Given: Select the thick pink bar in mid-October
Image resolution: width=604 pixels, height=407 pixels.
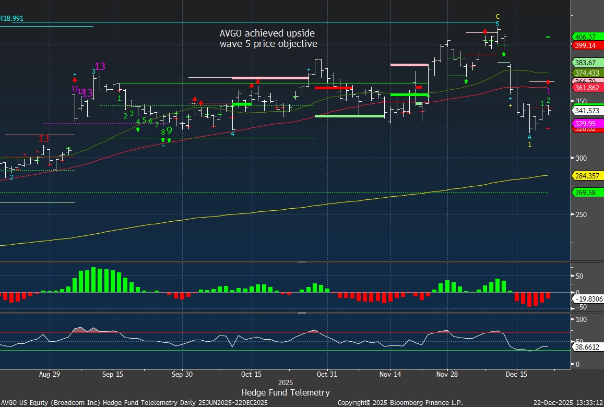Looking at the screenshot, I should (270, 78).
